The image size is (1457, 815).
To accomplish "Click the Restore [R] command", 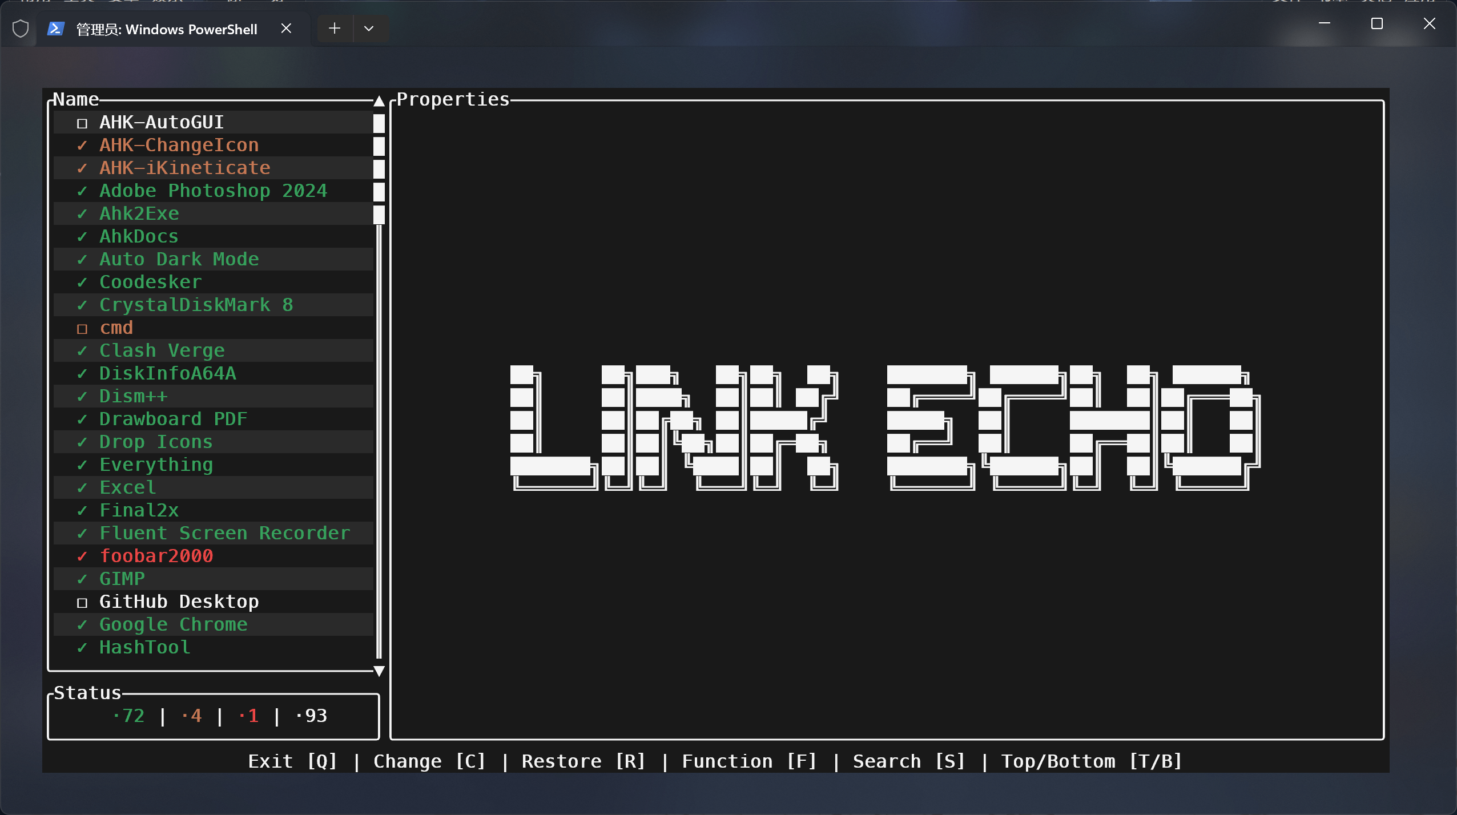I will tap(583, 761).
